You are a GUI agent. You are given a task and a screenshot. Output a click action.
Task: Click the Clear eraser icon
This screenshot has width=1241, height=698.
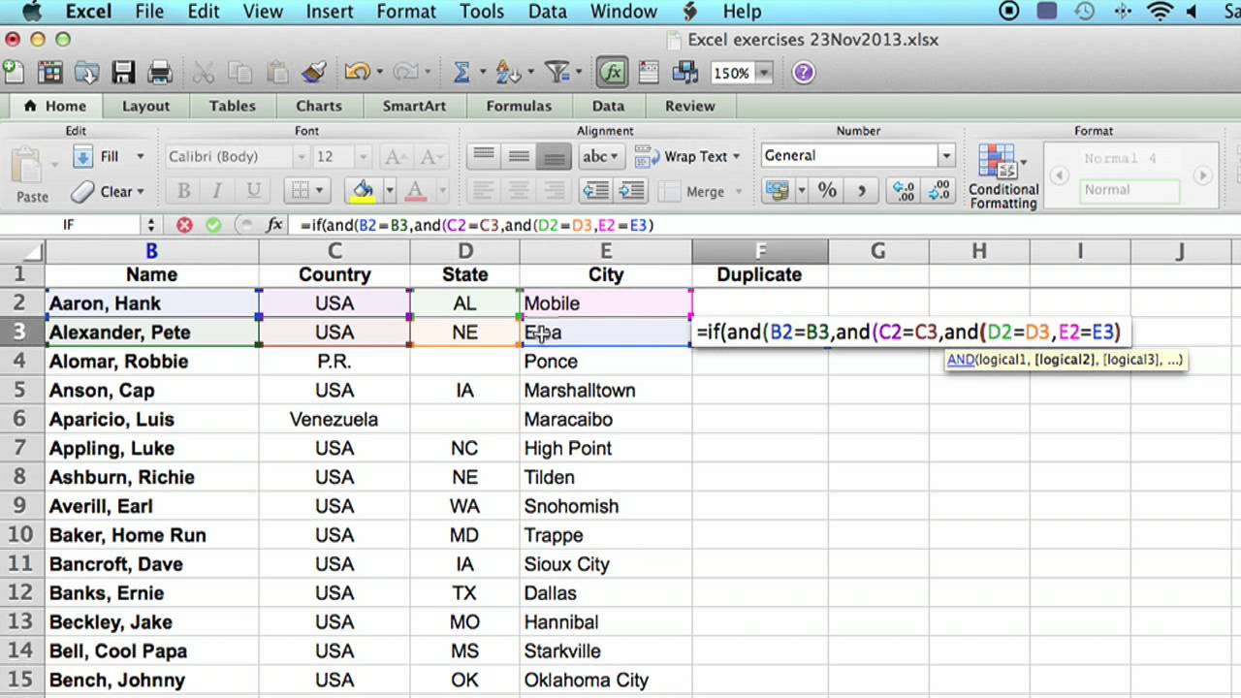83,191
